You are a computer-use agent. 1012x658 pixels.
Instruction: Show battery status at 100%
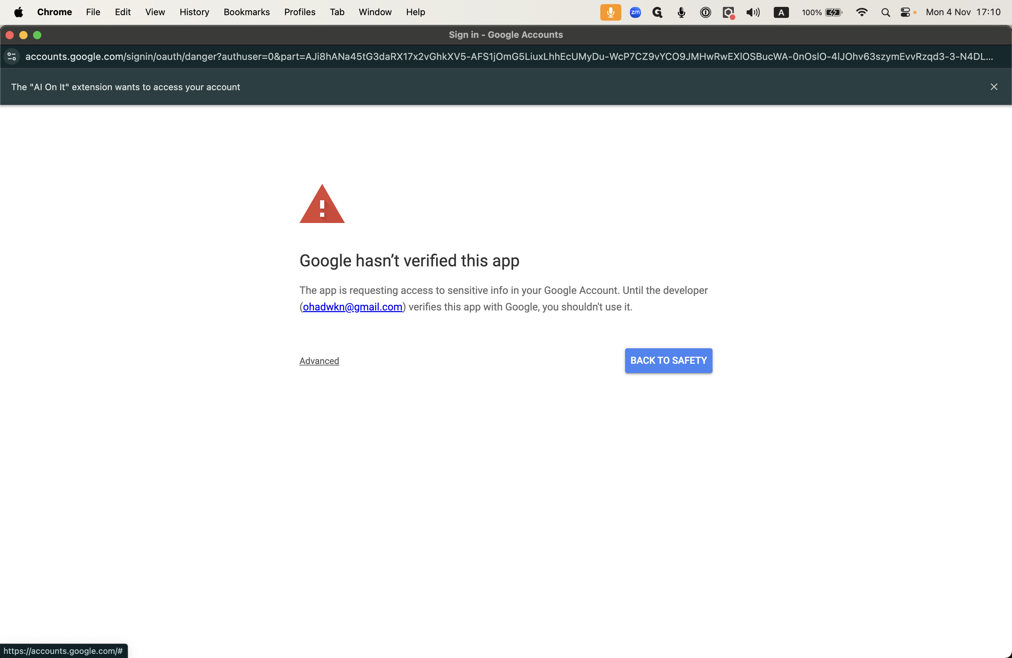pyautogui.click(x=822, y=12)
